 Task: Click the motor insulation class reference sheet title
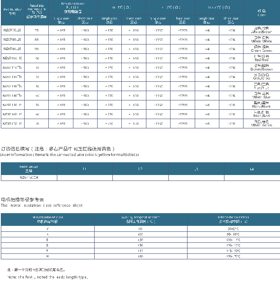click(42, 205)
